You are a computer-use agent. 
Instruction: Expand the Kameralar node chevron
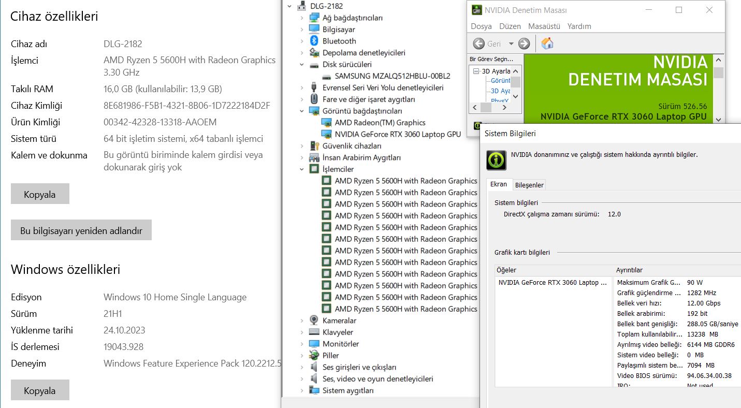click(302, 320)
